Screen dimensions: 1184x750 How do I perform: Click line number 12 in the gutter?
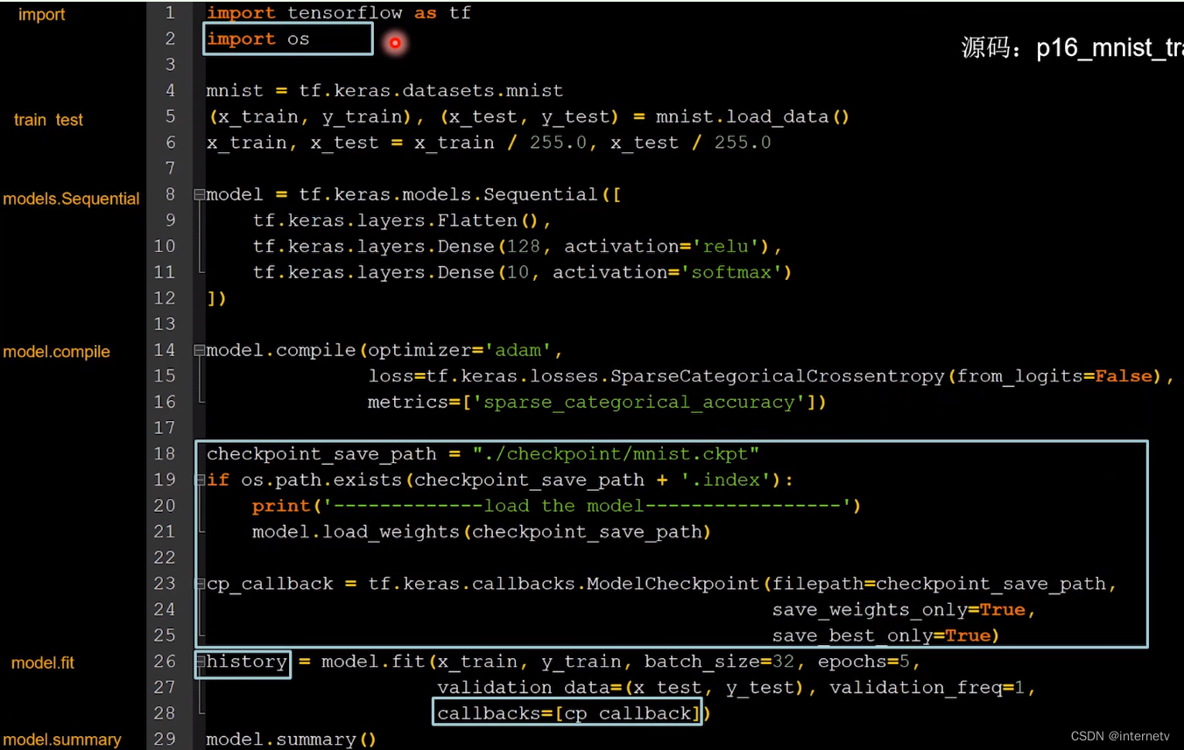click(165, 298)
